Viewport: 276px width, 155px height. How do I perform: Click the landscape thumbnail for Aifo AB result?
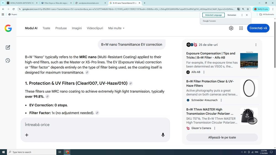point(249,60)
